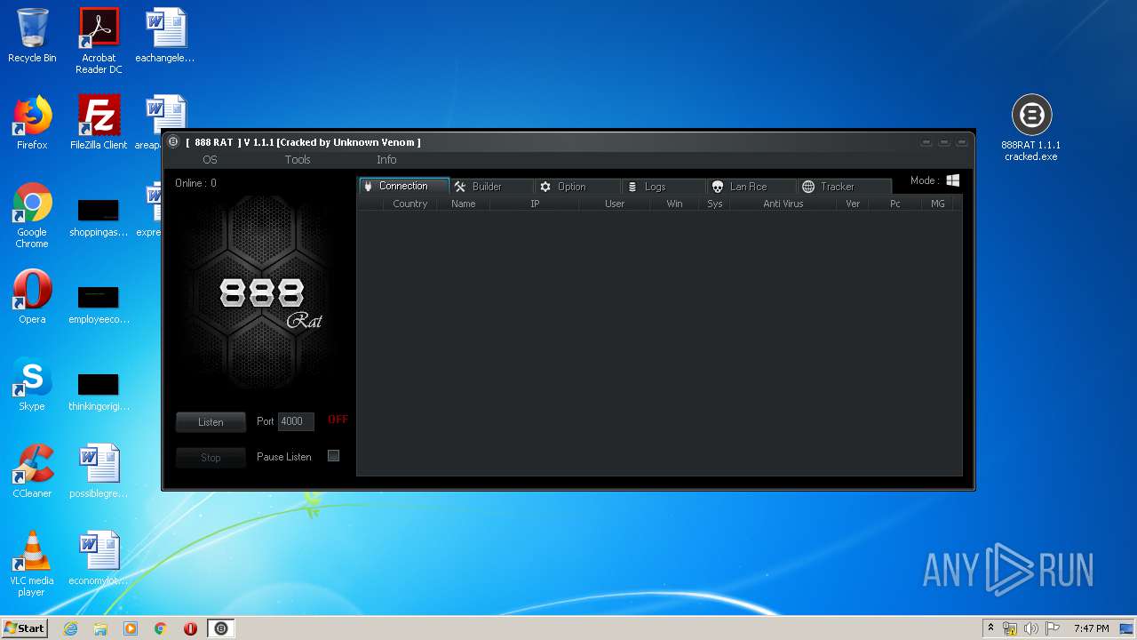Select the Firefox desktop icon

point(32,123)
